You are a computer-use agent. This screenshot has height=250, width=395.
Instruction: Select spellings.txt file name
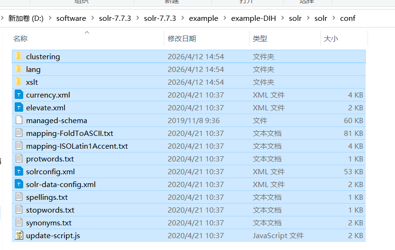point(47,197)
